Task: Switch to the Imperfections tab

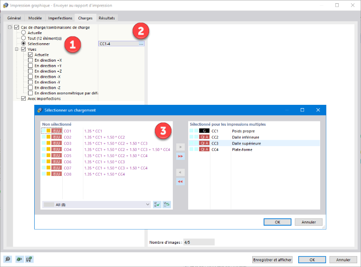Action: (60, 18)
